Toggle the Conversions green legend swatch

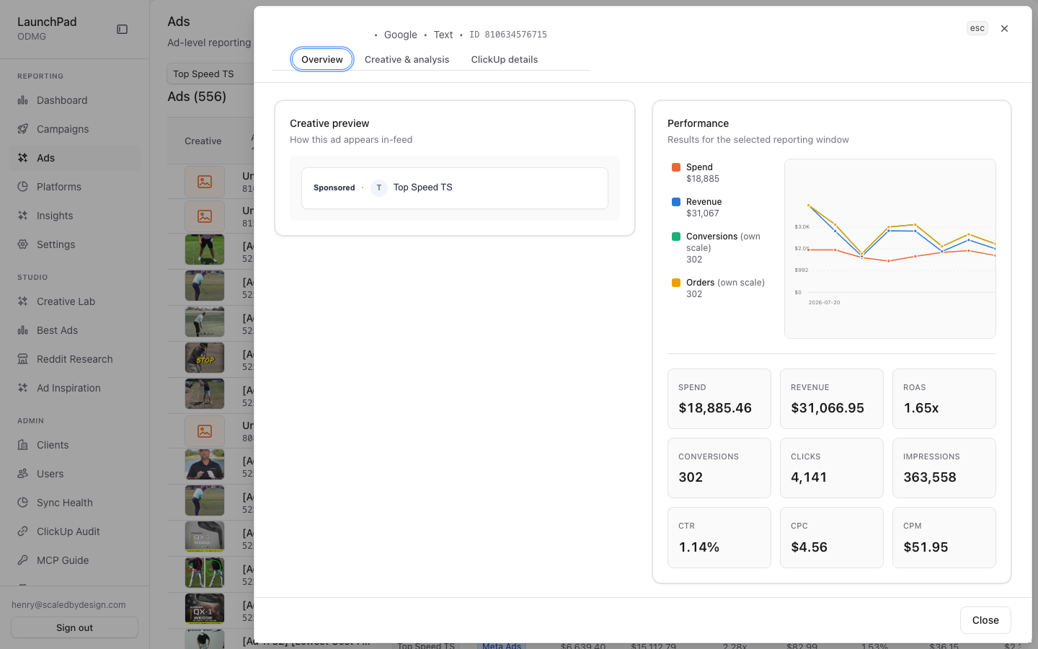(676, 237)
